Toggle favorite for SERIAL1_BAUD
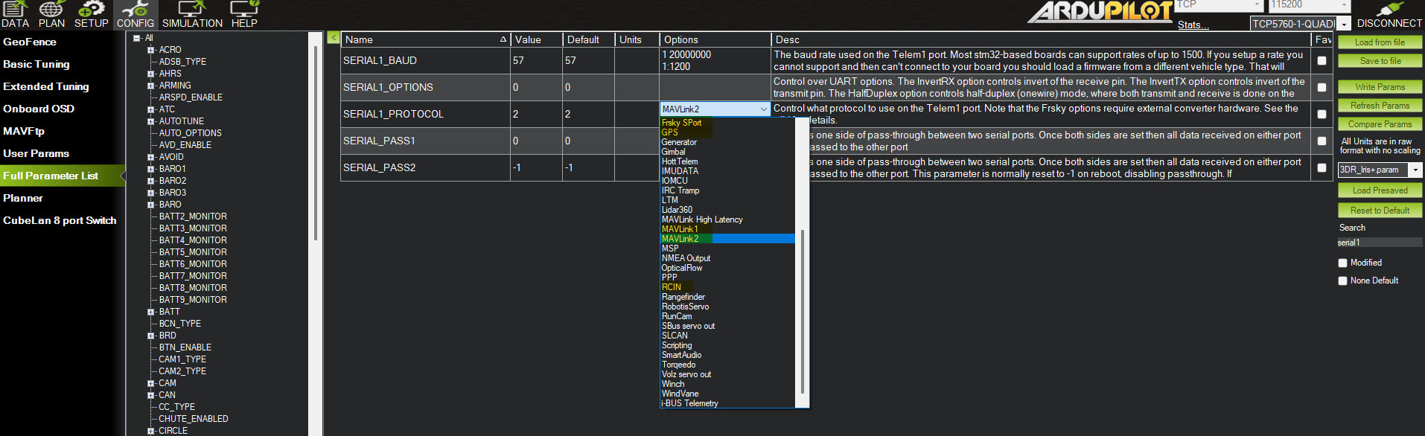The height and width of the screenshot is (436, 1425). click(x=1322, y=61)
